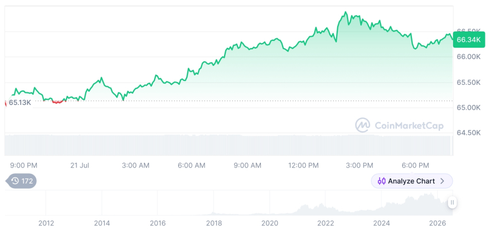Image resolution: width=494 pixels, height=230 pixels.
Task: Click the range handle grip icon near 2026
Action: [x=452, y=202]
